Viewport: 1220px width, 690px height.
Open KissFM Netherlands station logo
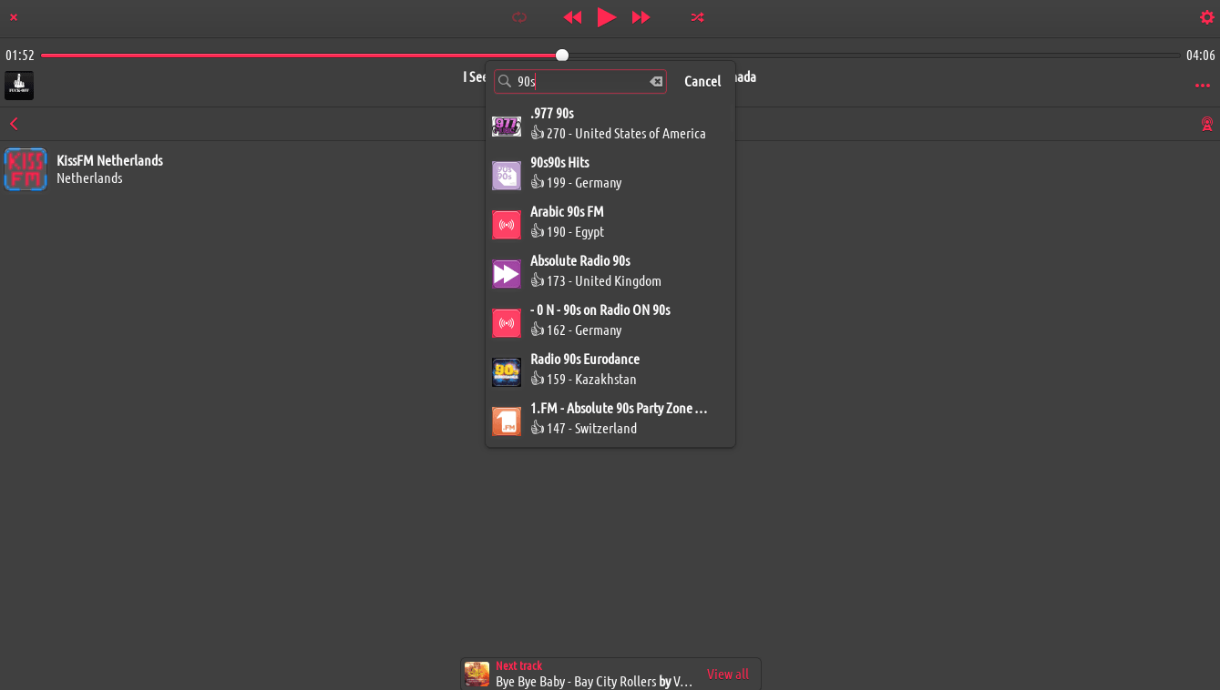tap(26, 169)
